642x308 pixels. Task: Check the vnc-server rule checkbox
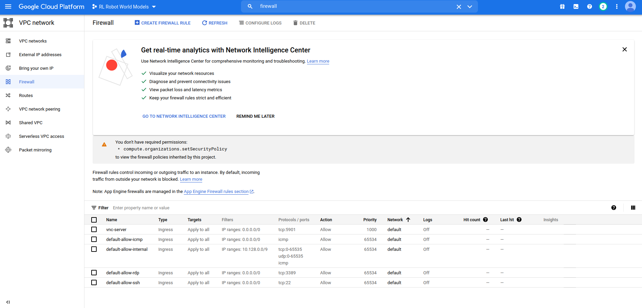click(94, 229)
